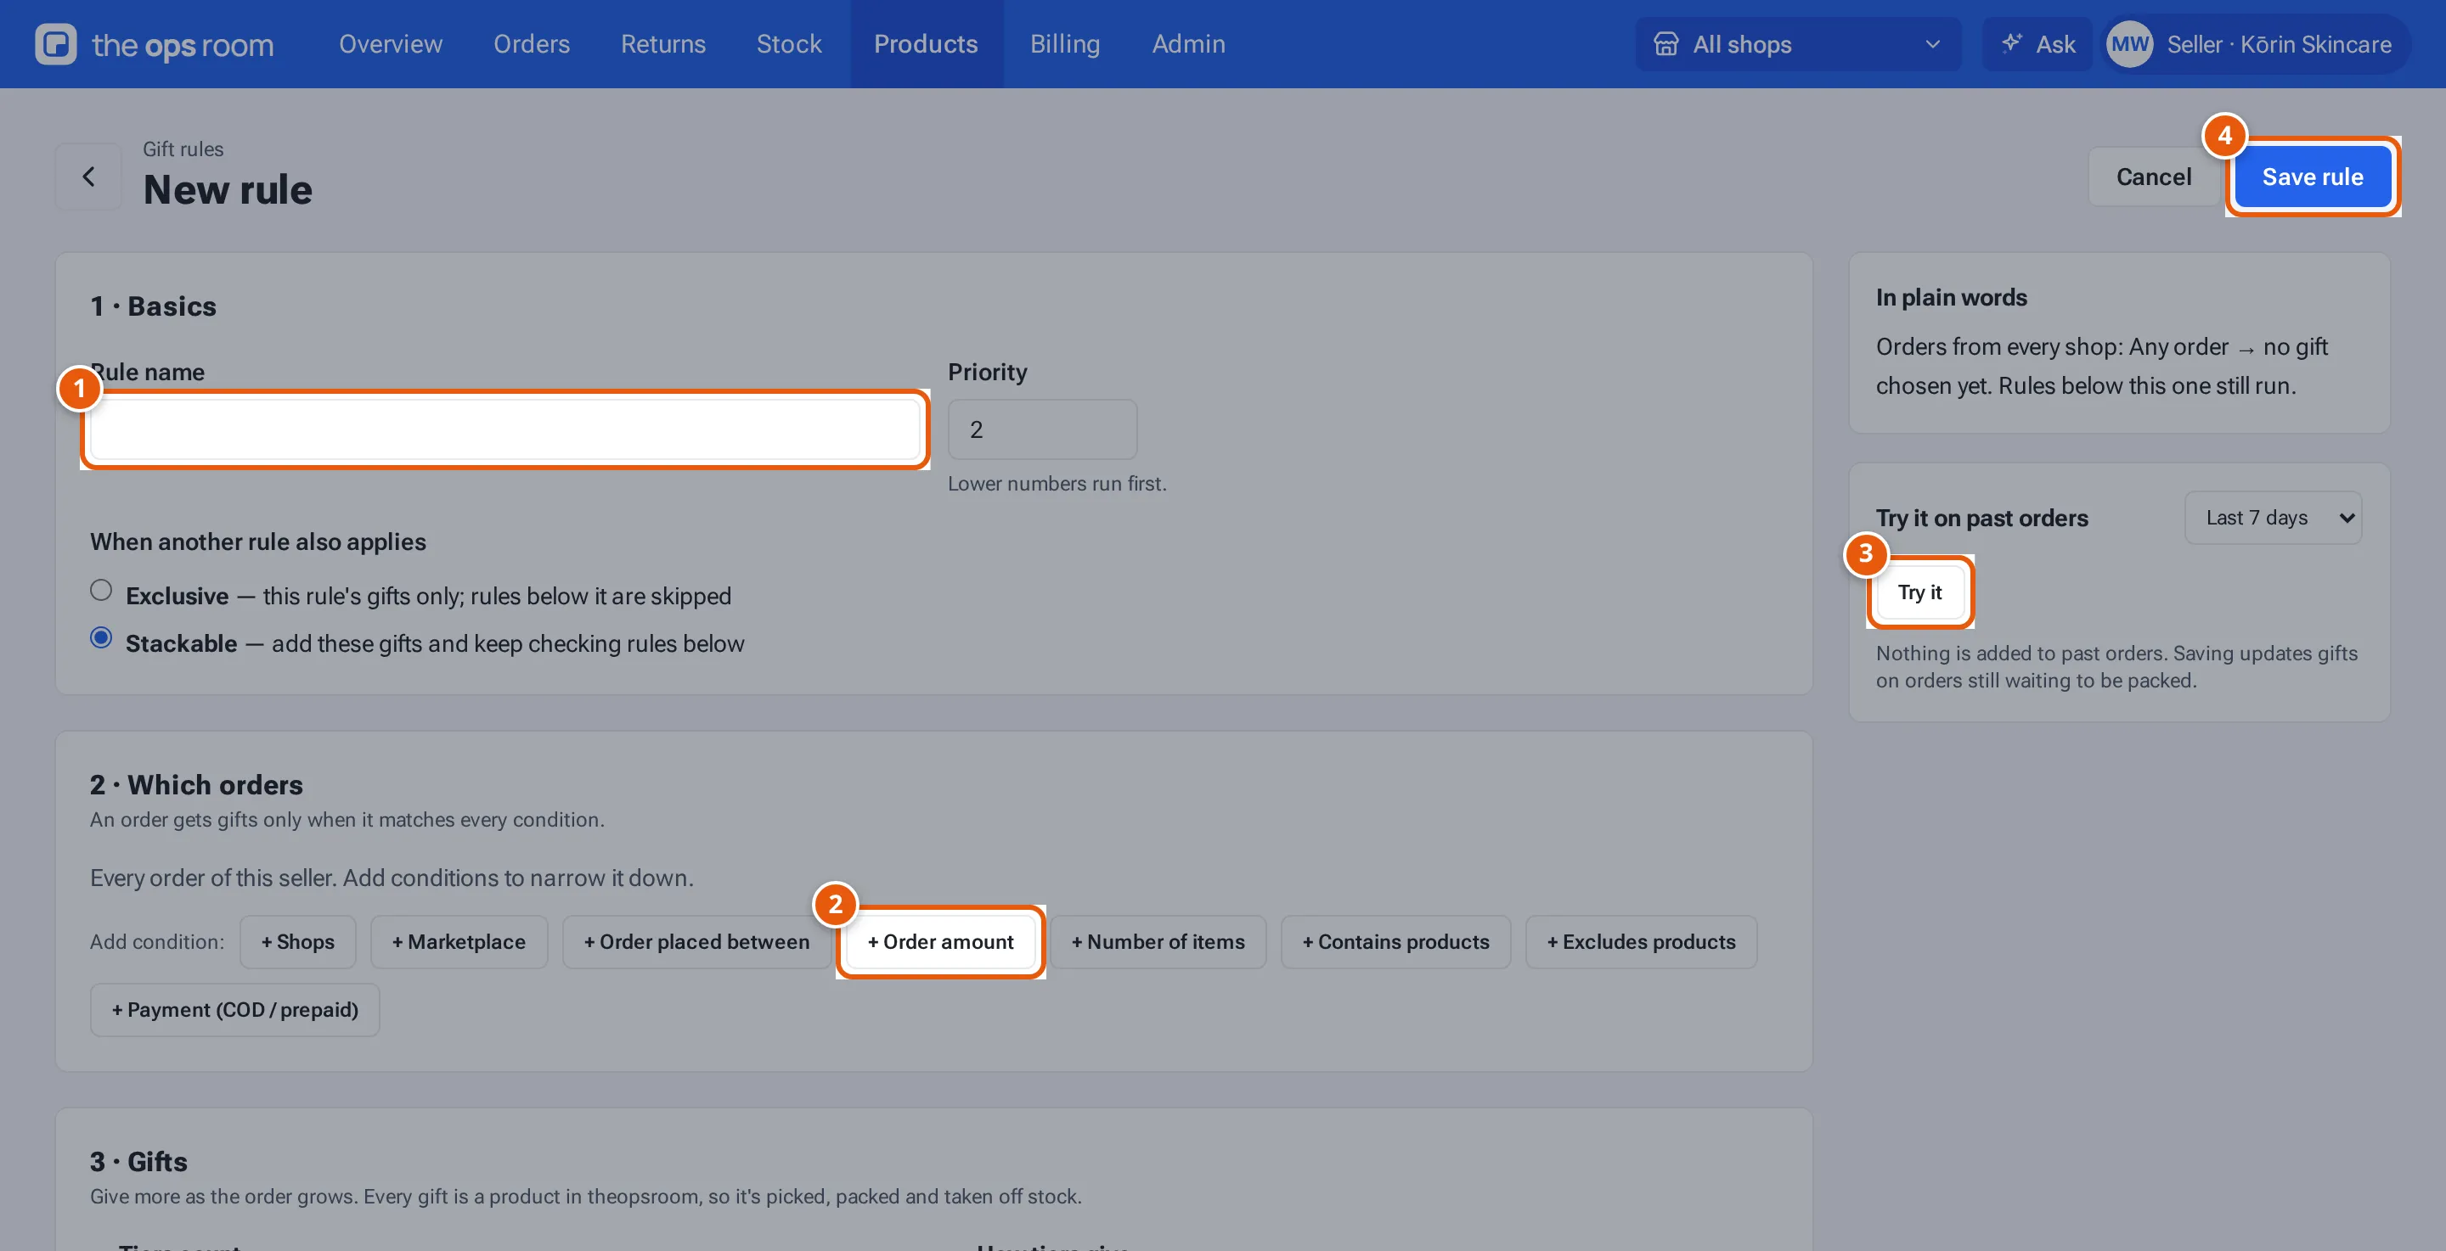The height and width of the screenshot is (1251, 2446).
Task: Open the Orders tab
Action: point(531,45)
